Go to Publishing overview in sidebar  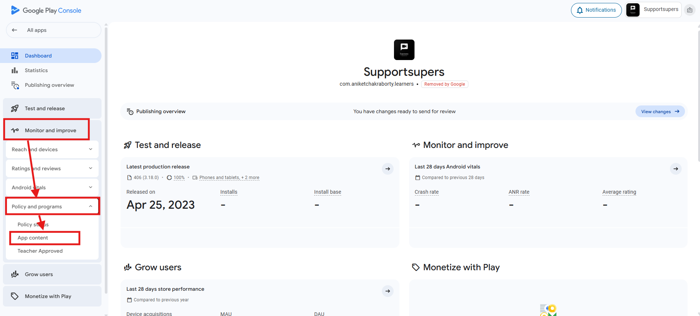pyautogui.click(x=49, y=85)
